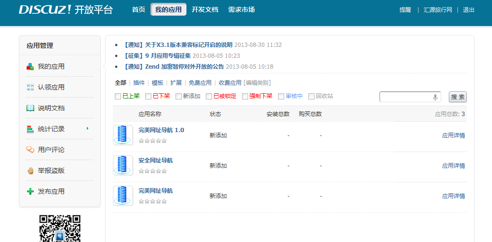492x242 pixels.
Task: Select 我的应用 in the sidebar
Action: point(51,66)
